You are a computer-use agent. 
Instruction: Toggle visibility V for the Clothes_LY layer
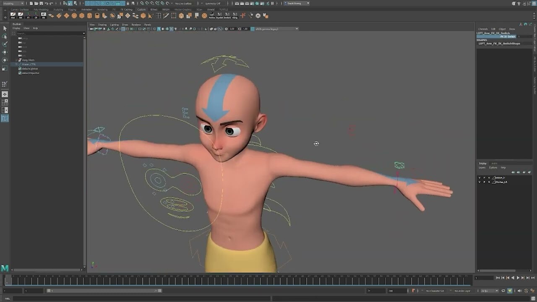point(479,182)
